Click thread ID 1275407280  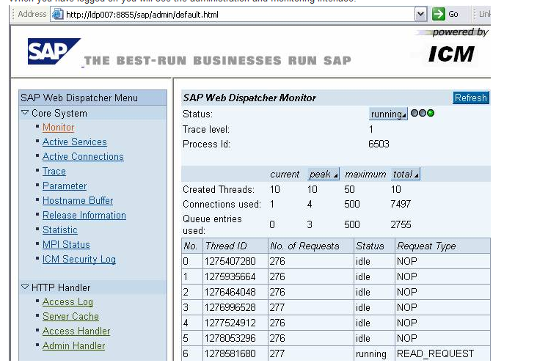[x=230, y=261]
